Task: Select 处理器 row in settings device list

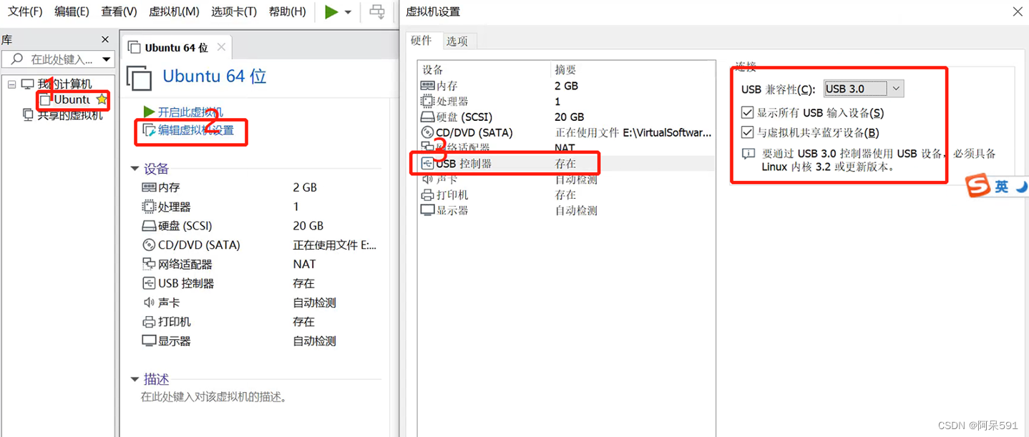Action: (566, 102)
